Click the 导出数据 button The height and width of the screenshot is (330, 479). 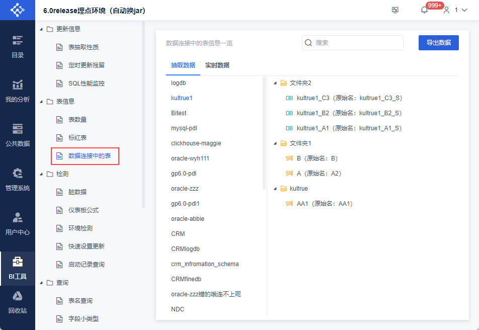438,43
